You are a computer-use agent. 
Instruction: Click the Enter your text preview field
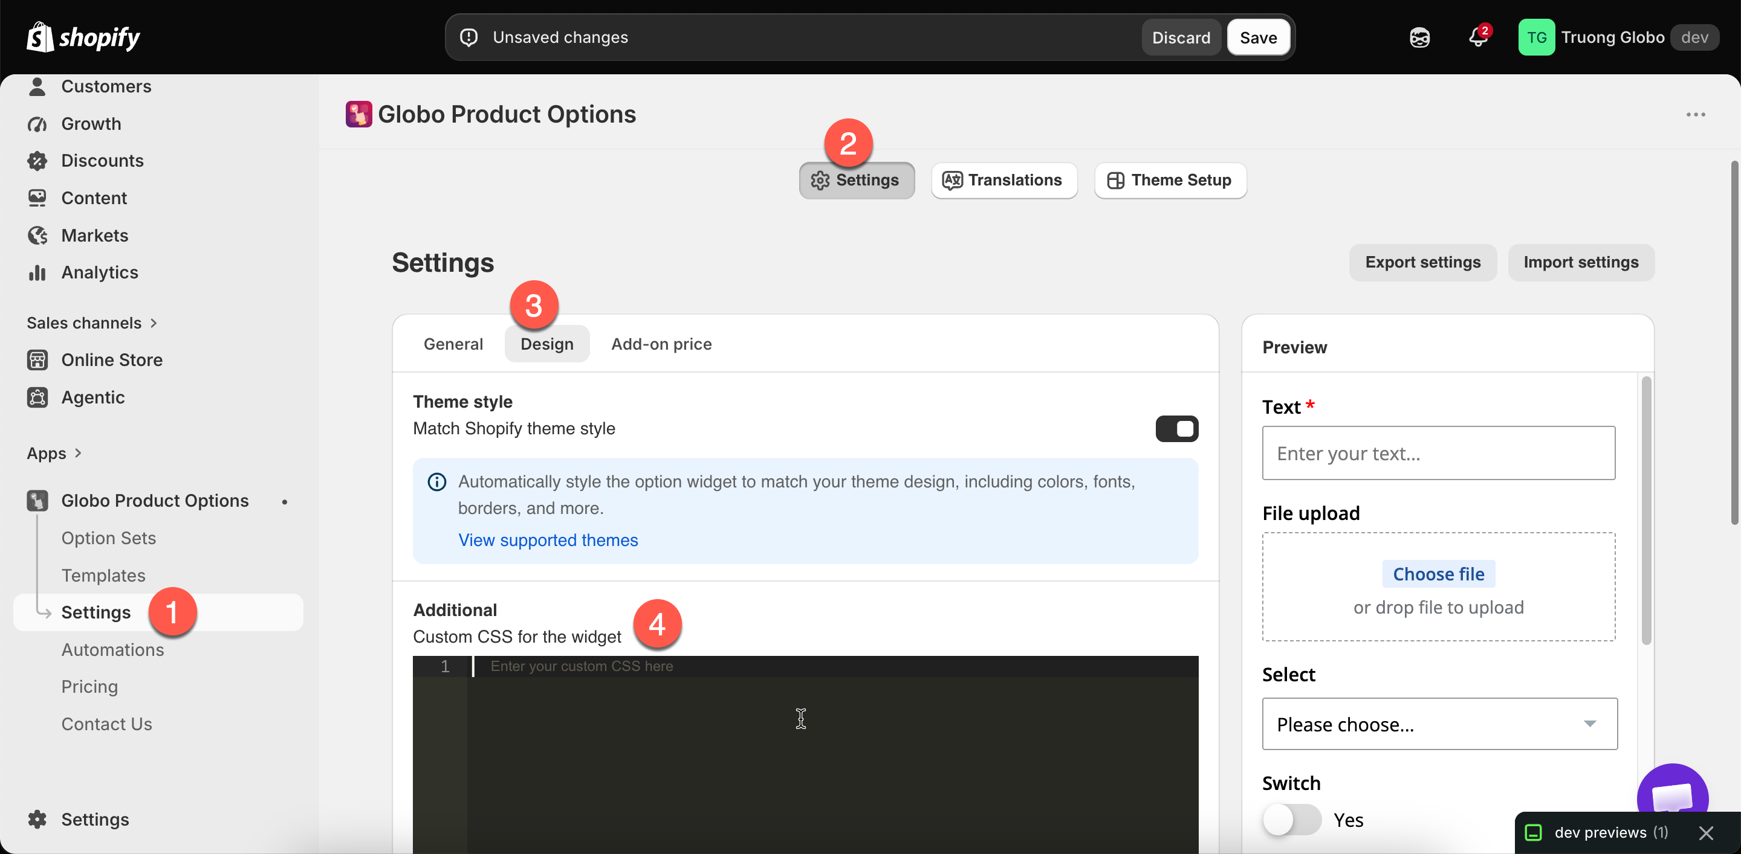point(1438,453)
